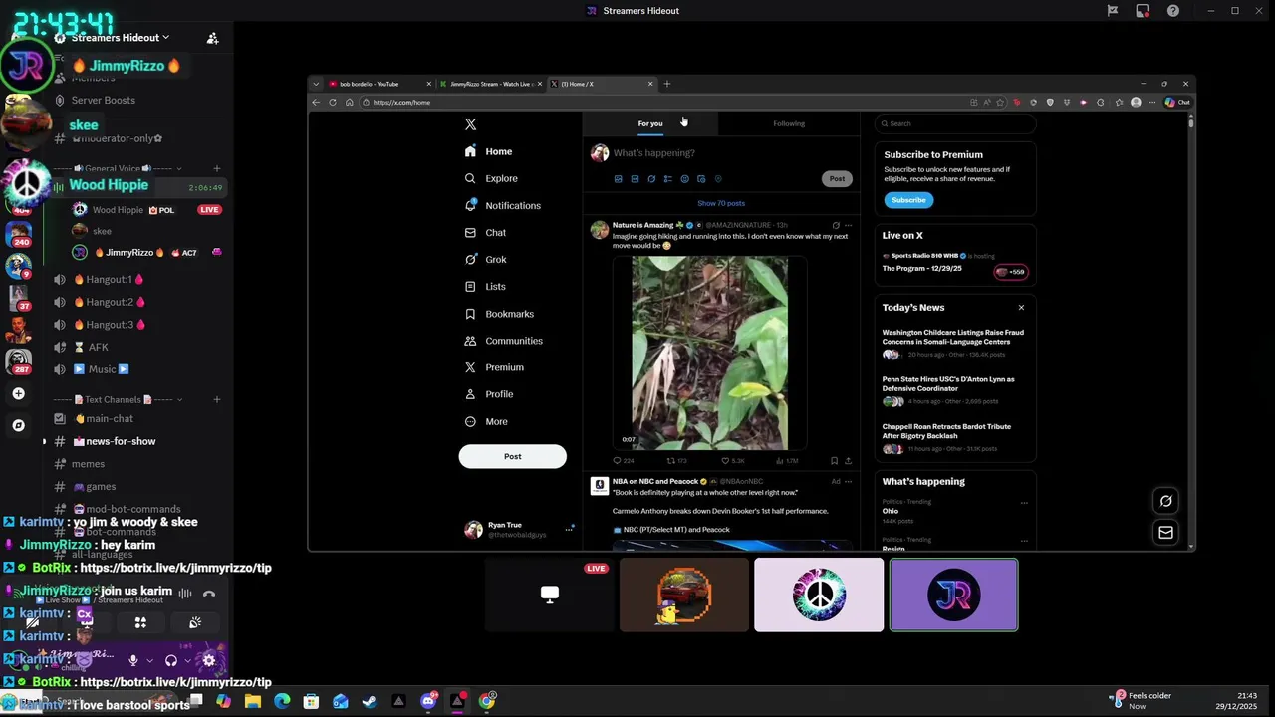Click the reply icon on Nature is Amazing post
The image size is (1275, 717).
[617, 461]
